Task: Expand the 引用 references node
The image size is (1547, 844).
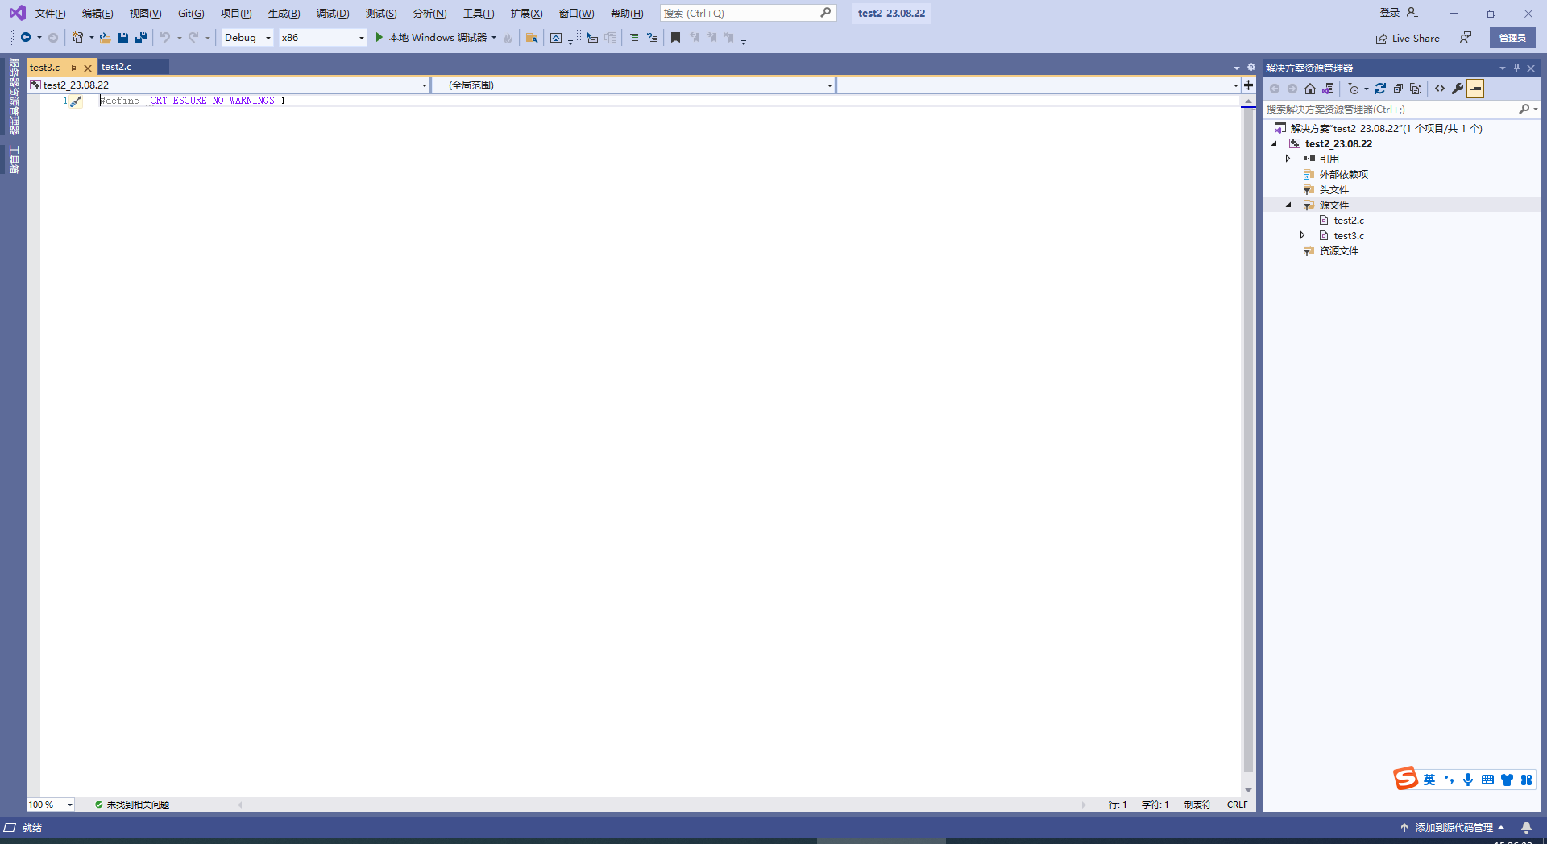Action: click(x=1288, y=159)
